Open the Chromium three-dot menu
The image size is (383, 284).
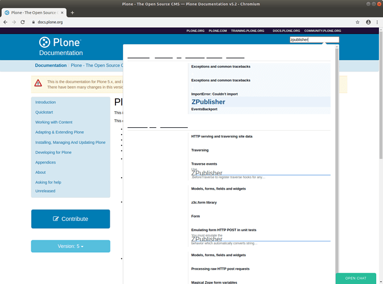pos(377,22)
